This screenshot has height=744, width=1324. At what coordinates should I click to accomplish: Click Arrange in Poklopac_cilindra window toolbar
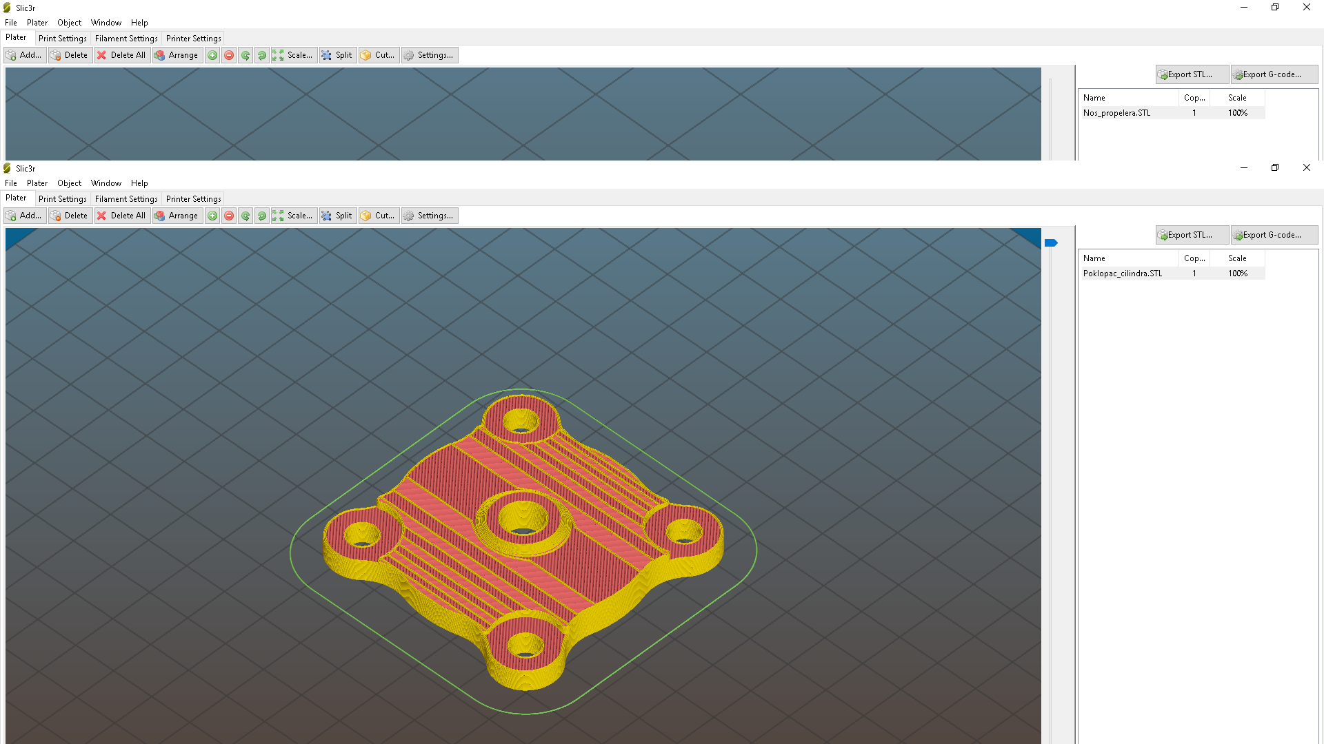[177, 216]
